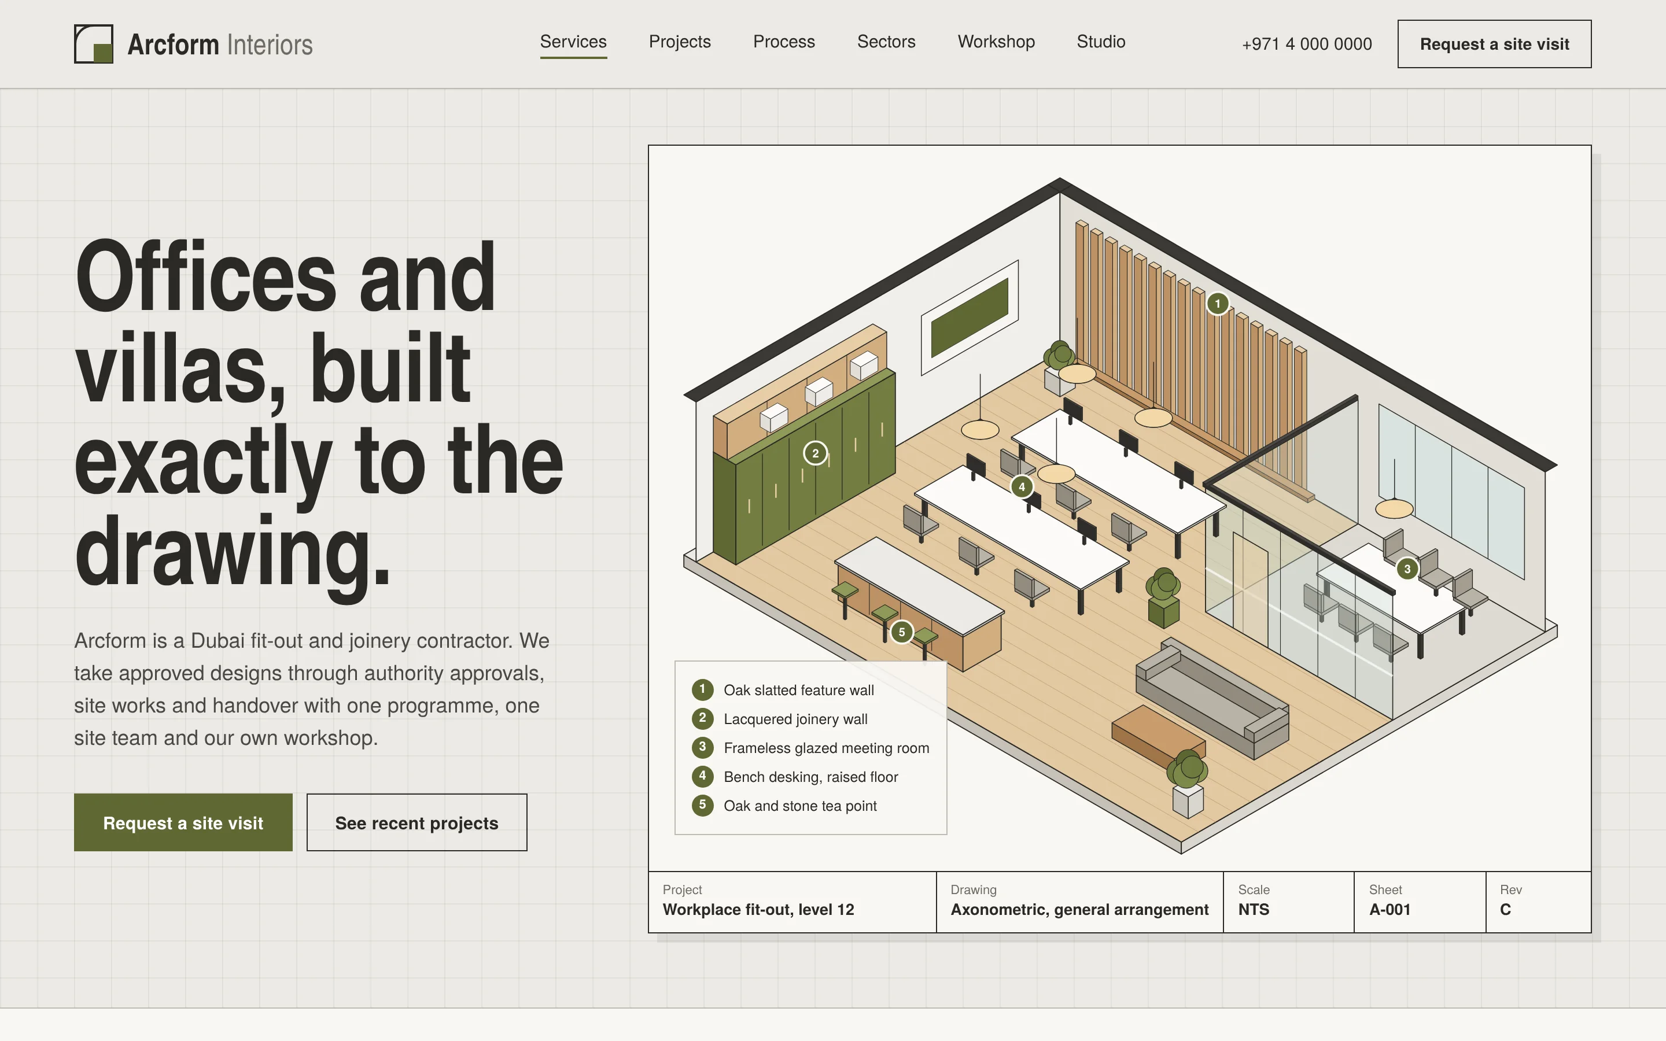Select legend text Frameless glazed meeting room
The width and height of the screenshot is (1666, 1041).
[826, 748]
